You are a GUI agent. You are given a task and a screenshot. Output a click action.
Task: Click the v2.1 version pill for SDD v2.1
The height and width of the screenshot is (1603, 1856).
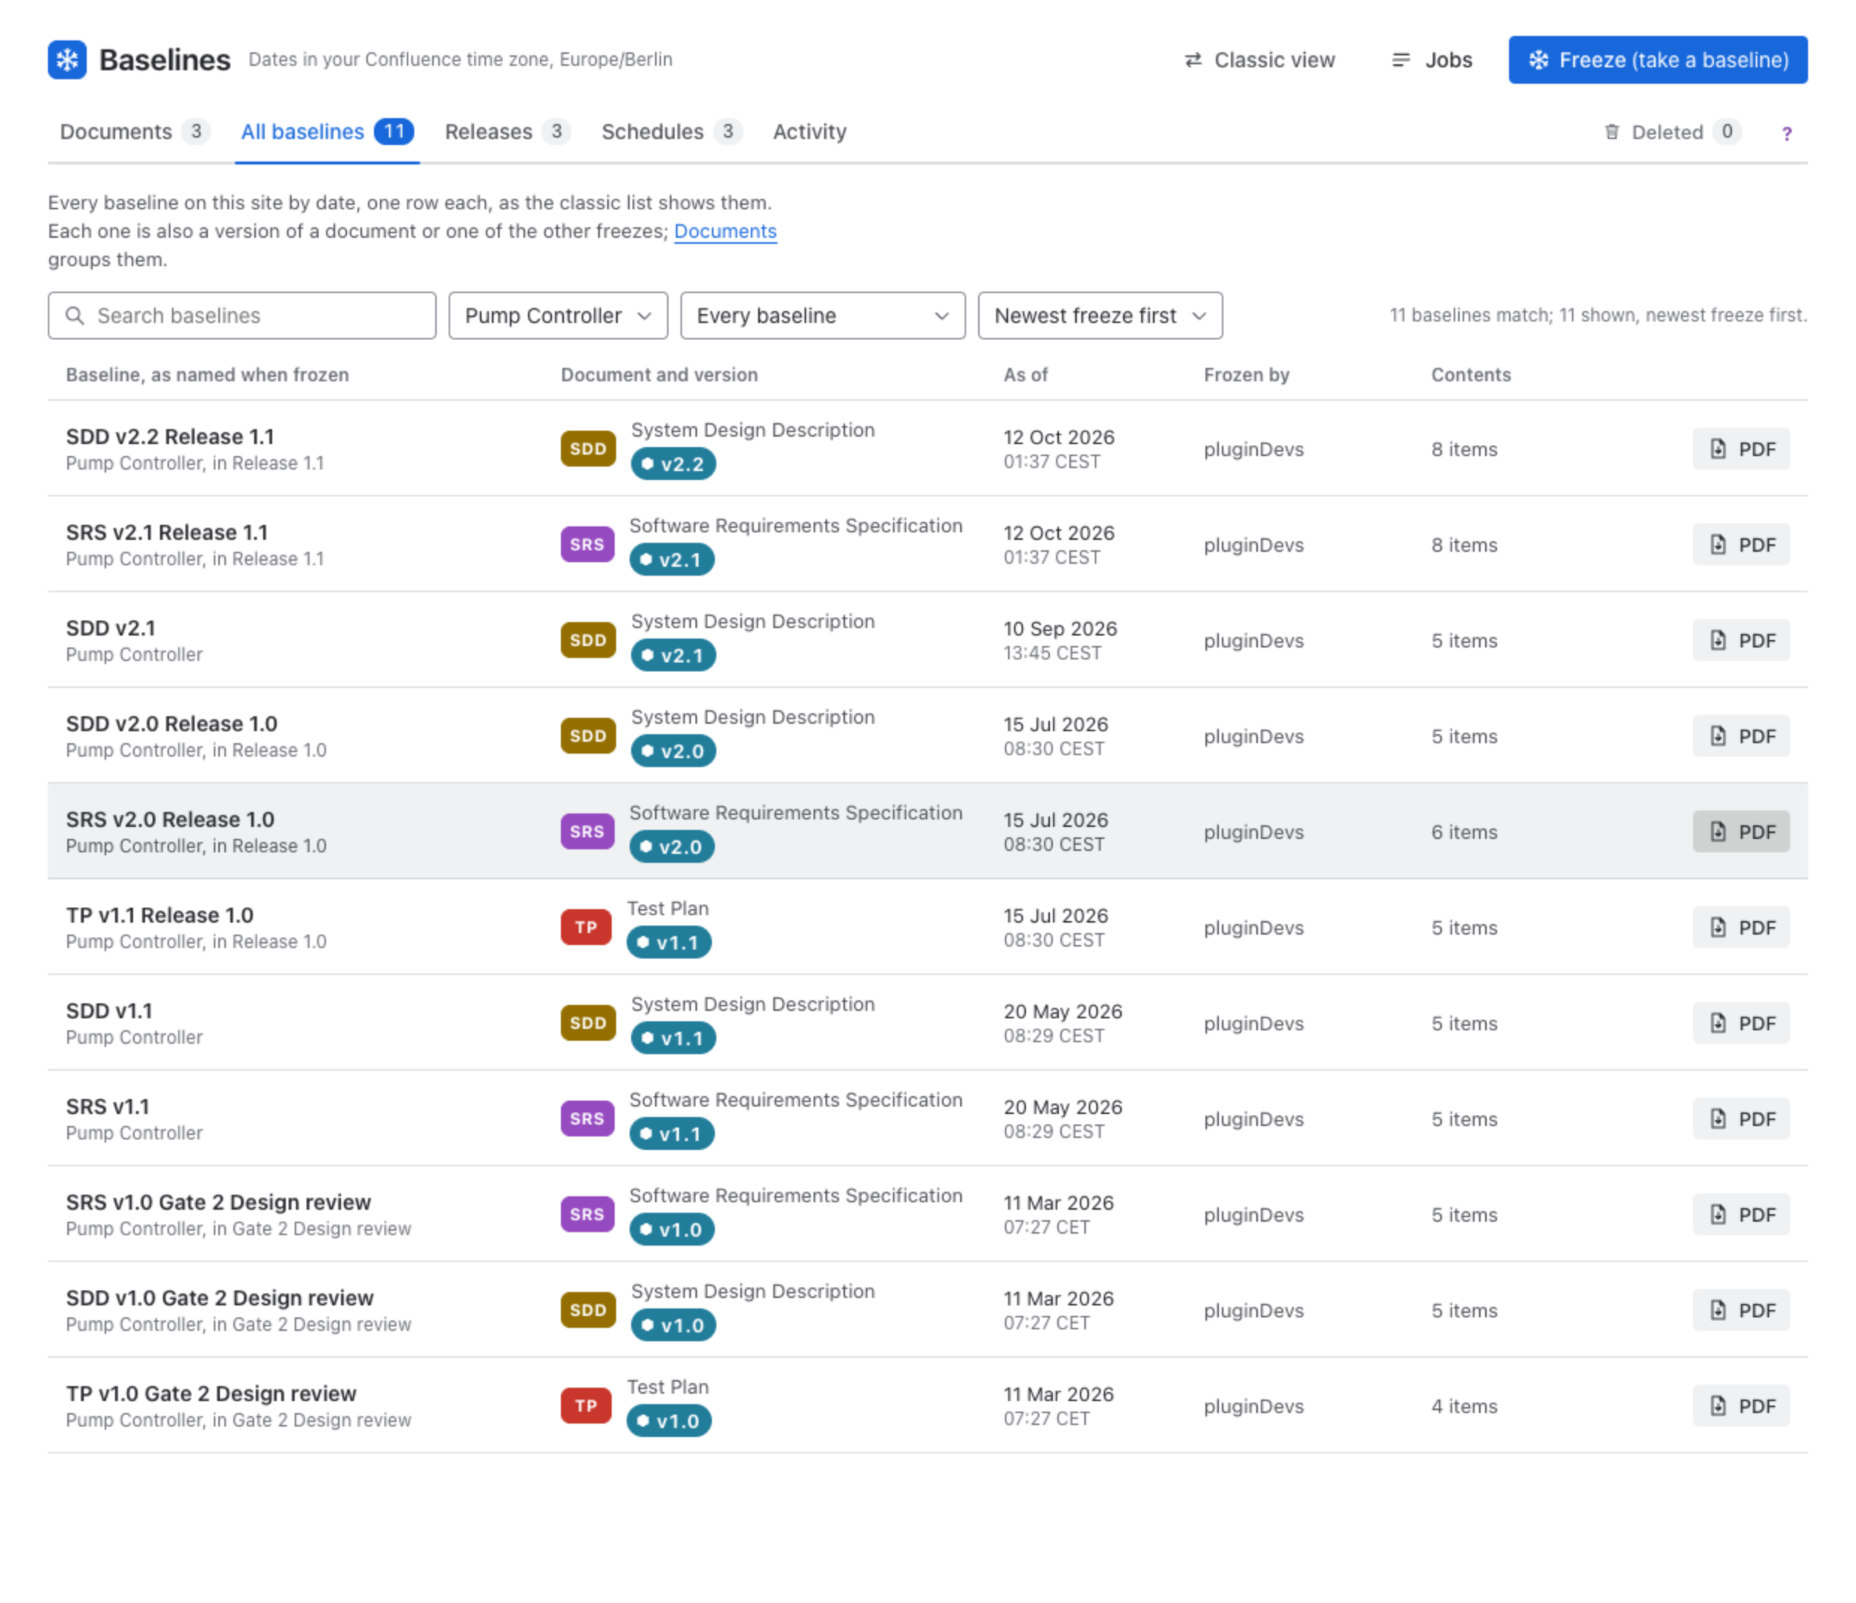click(673, 656)
